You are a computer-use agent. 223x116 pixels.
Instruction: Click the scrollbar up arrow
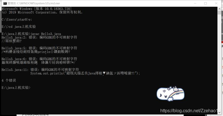[x=219, y=9]
